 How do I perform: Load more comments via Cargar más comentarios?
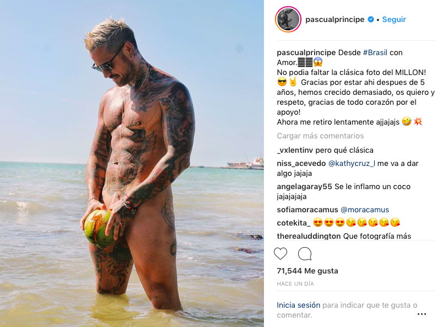320,136
